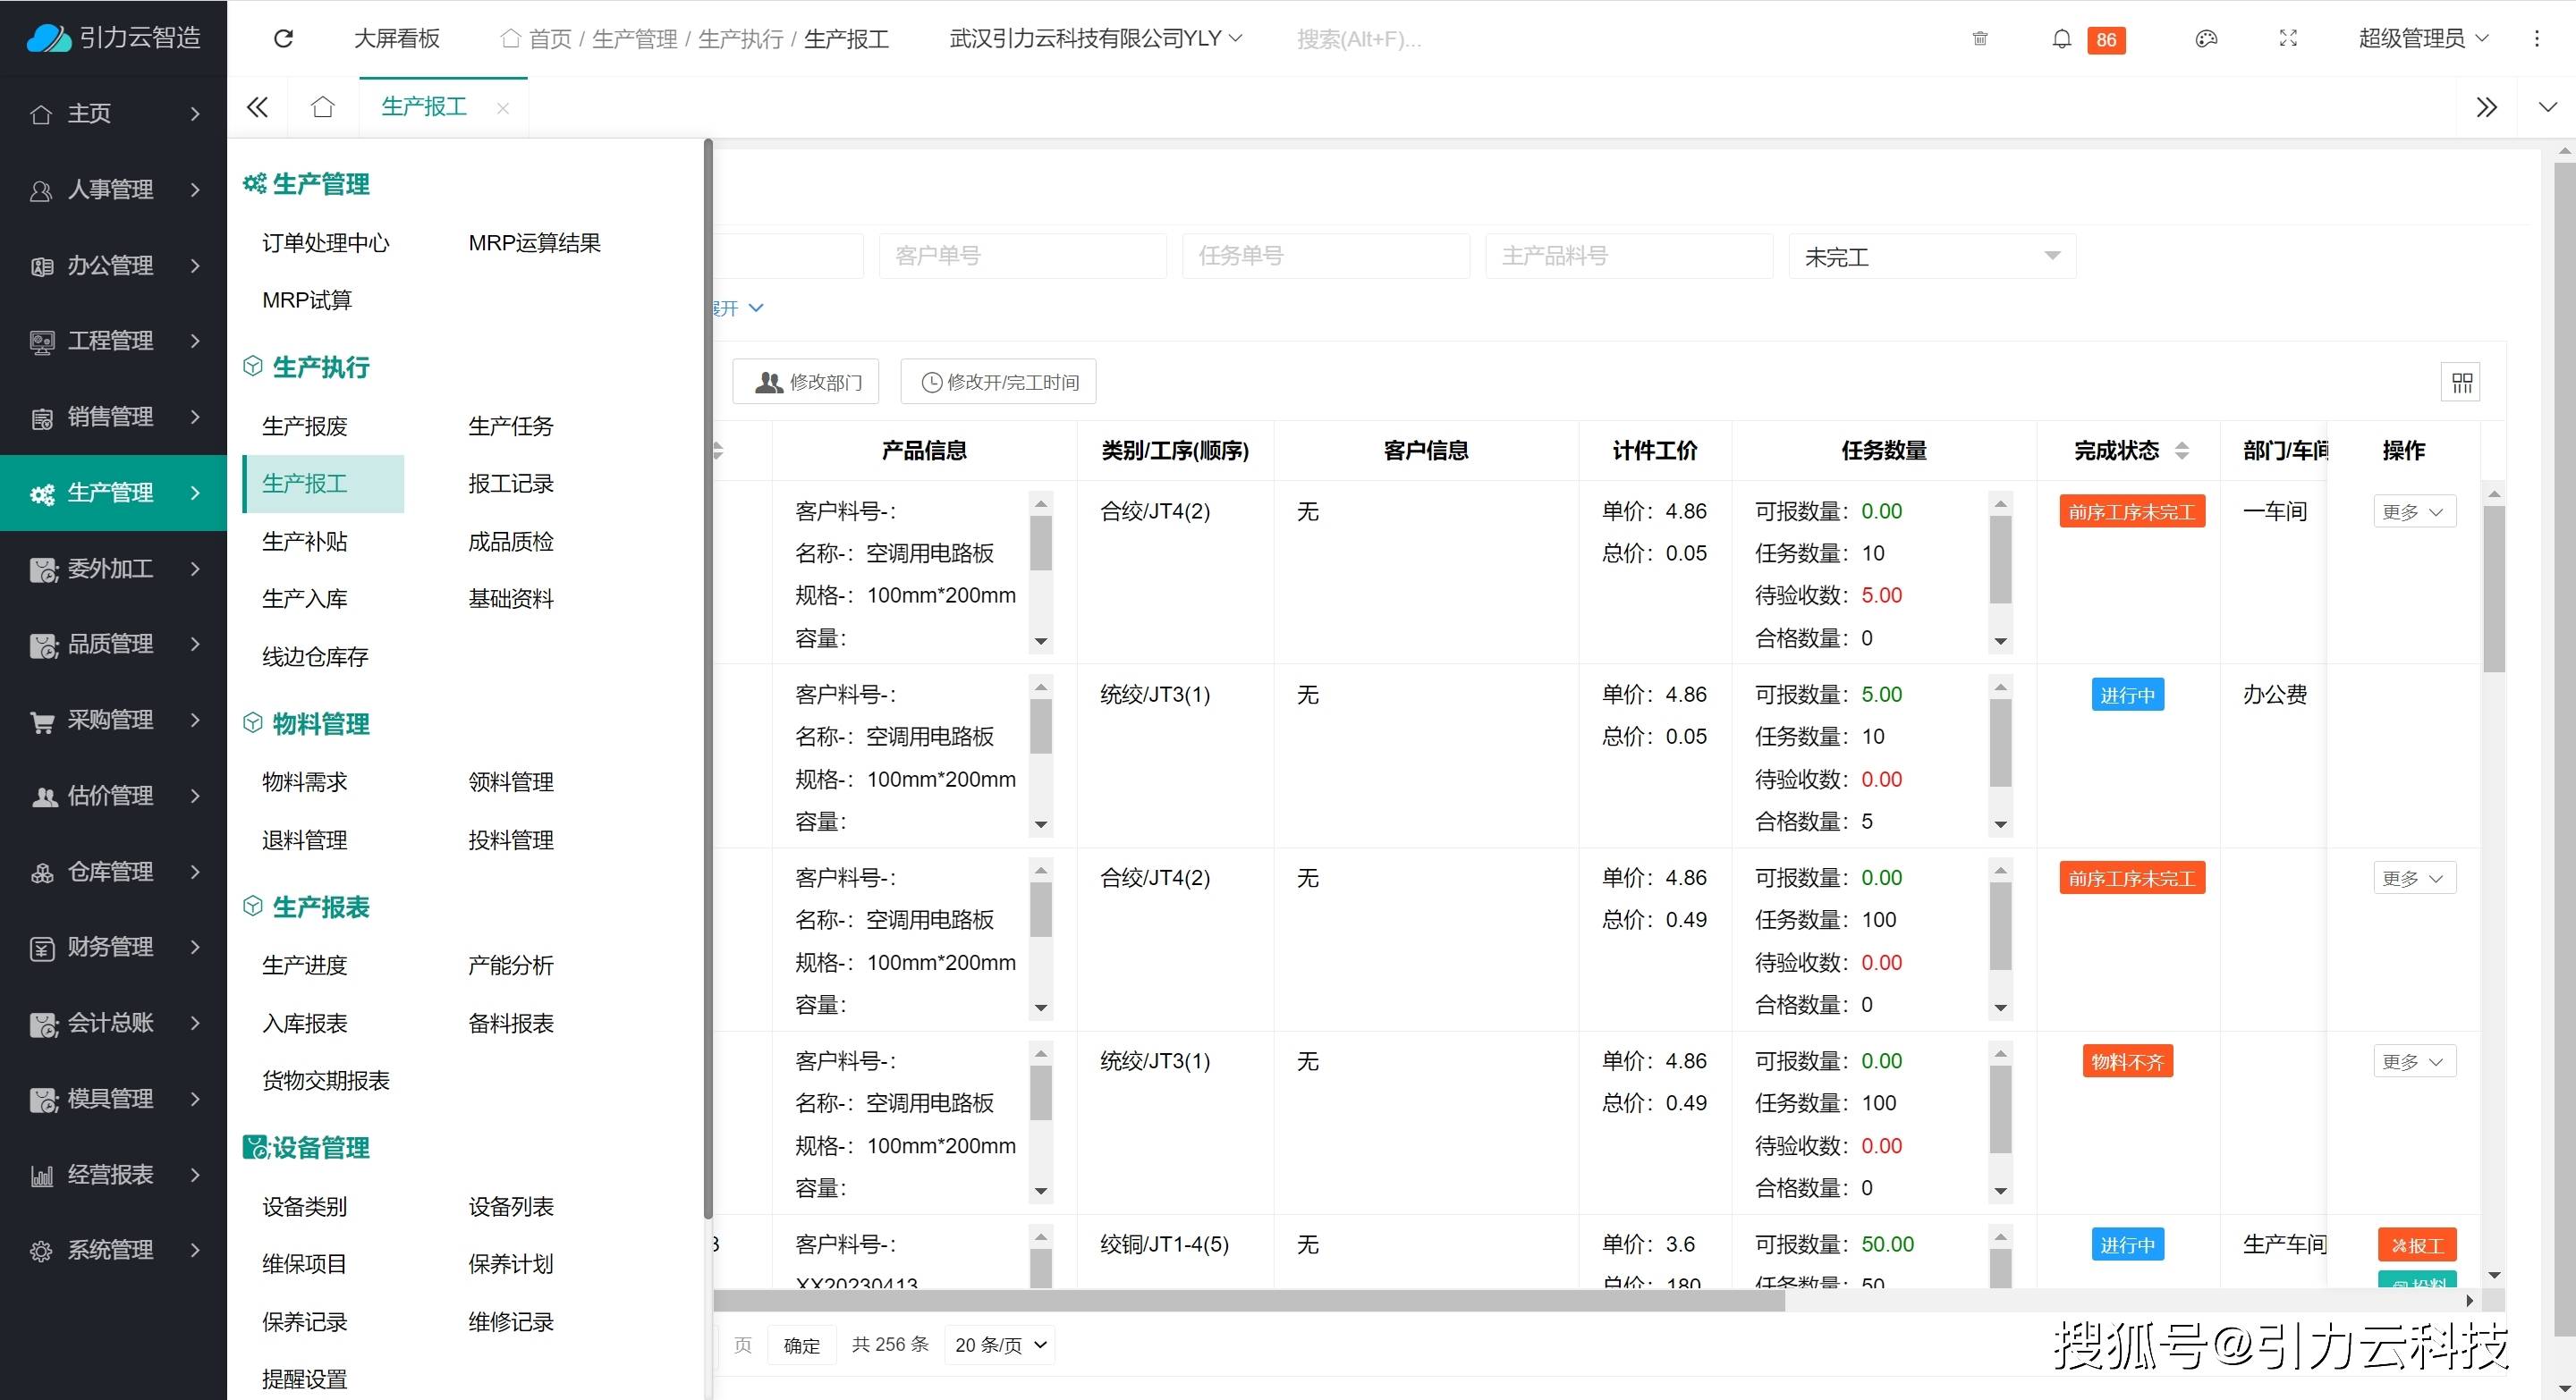This screenshot has width=2576, height=1400.
Task: Click the flyout menu vertical scrollbar
Action: [x=708, y=679]
